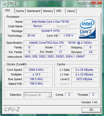Click the Level 2 value 3072 KBytes
The height and width of the screenshot is (116, 104).
tap(84, 79)
